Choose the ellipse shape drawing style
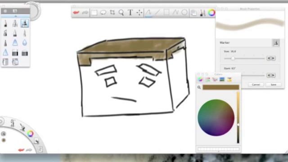Screen dimensions: 288x162 (x=184, y=13)
